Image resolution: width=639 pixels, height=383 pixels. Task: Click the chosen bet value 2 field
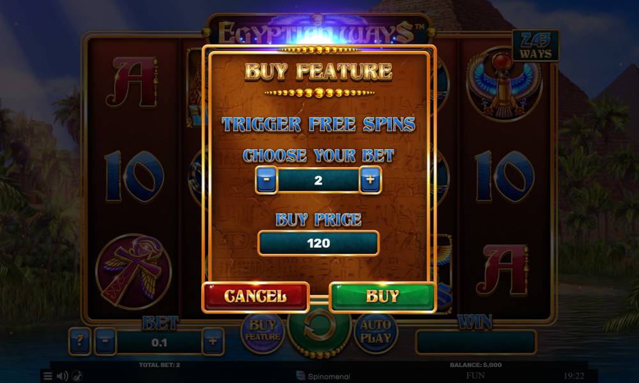pyautogui.click(x=318, y=180)
